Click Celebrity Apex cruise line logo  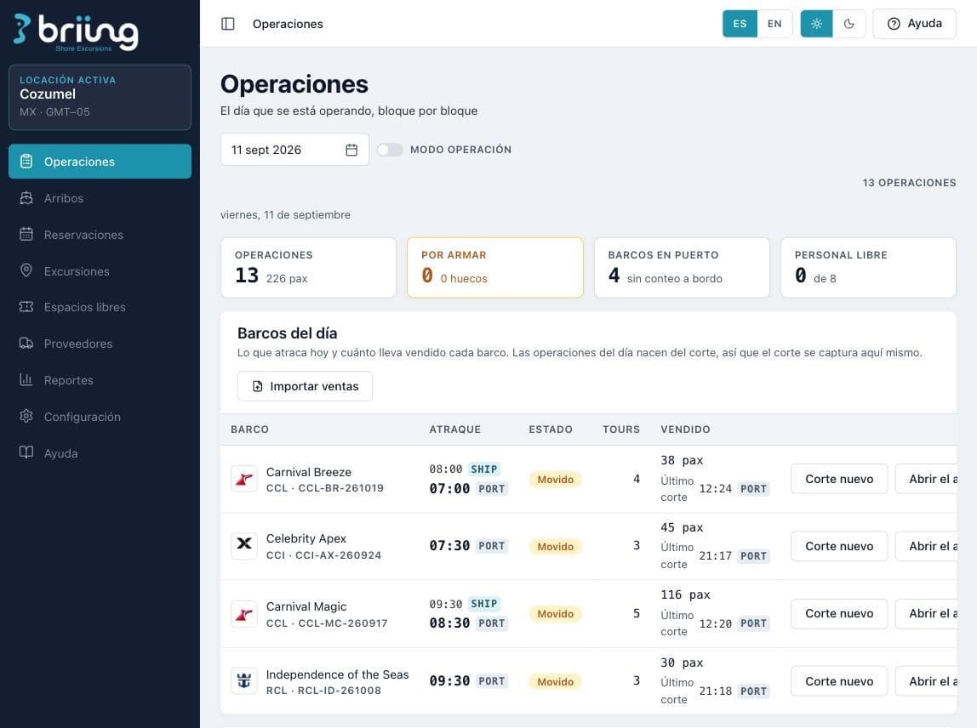point(244,546)
